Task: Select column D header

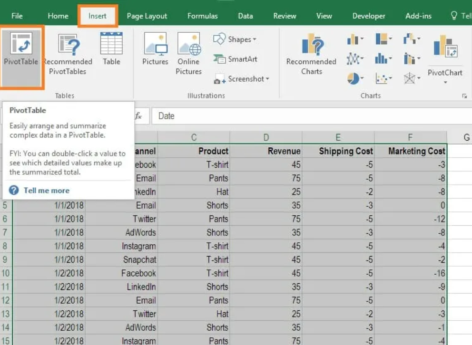Action: [x=266, y=137]
